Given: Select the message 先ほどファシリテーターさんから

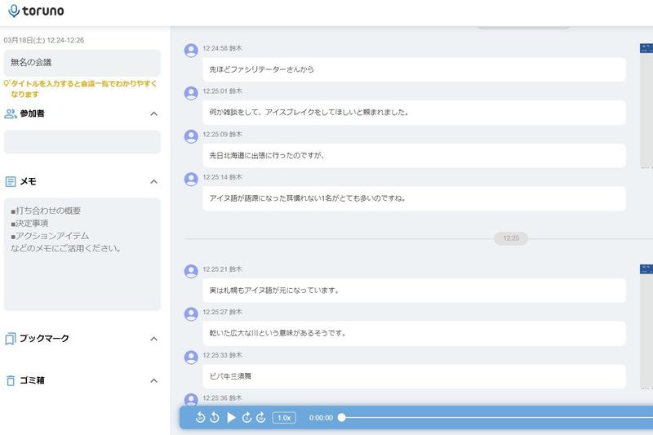Looking at the screenshot, I should pyautogui.click(x=414, y=69).
